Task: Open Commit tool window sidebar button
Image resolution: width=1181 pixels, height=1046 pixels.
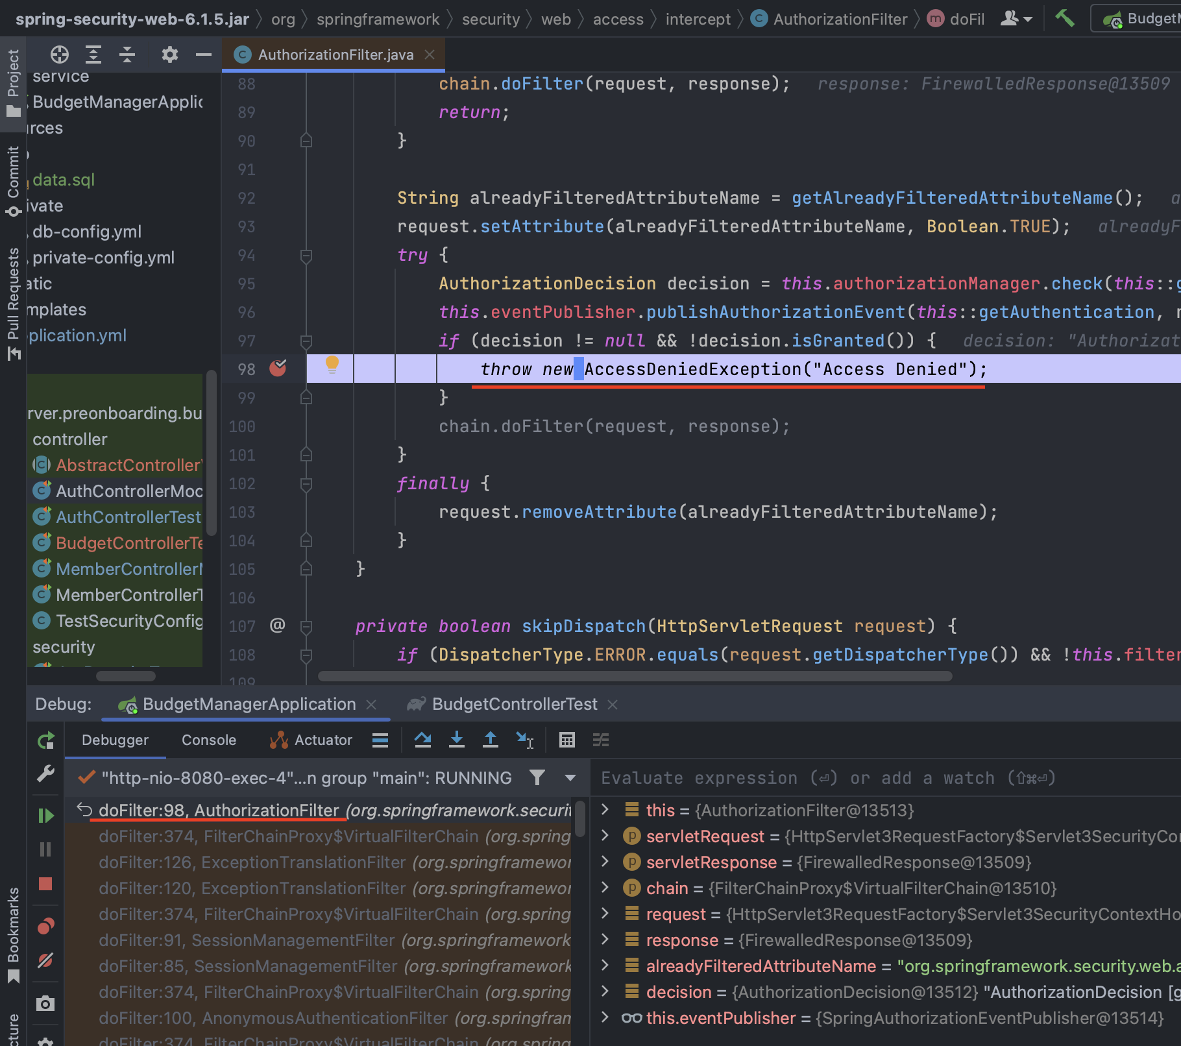Action: [x=13, y=182]
